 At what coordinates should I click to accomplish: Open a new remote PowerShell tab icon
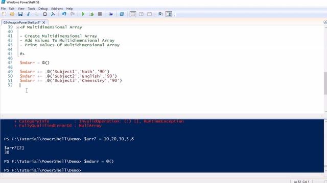pos(111,14)
